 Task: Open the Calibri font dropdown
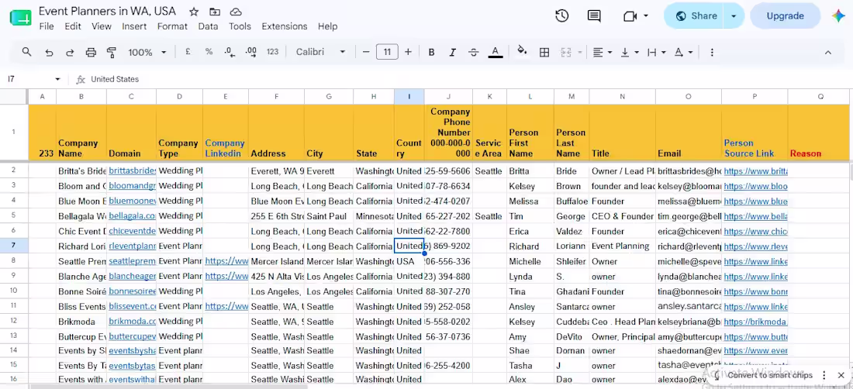(320, 52)
